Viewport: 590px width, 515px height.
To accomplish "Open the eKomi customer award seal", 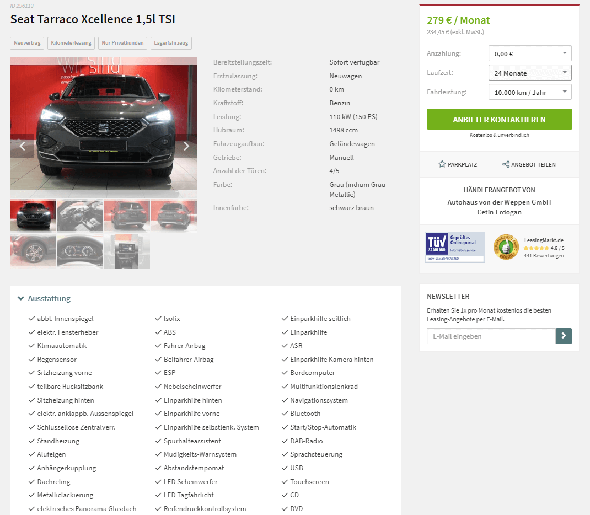I will (506, 247).
